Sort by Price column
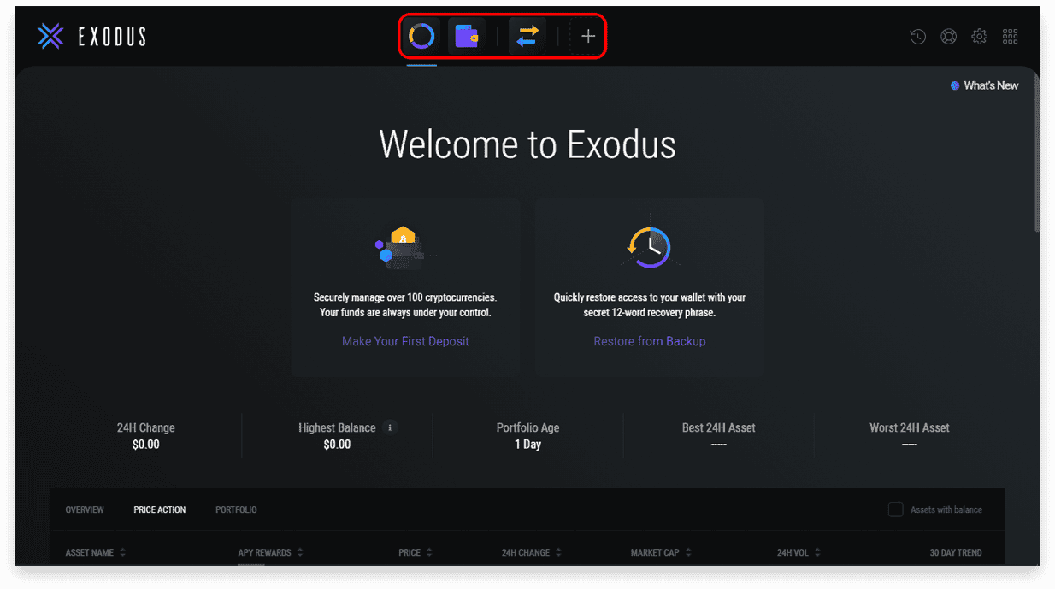The image size is (1055, 589). click(x=415, y=552)
